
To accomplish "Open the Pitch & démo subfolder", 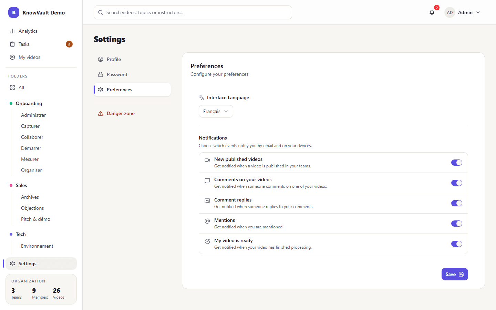I will [x=35, y=219].
